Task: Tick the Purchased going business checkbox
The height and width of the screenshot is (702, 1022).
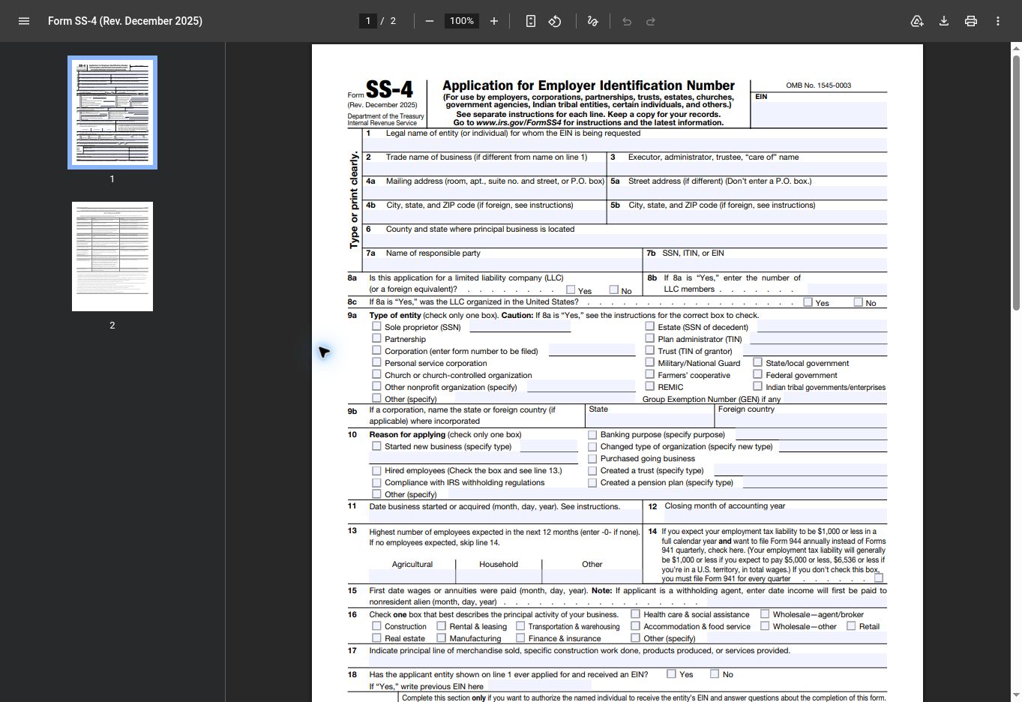Action: tap(592, 458)
